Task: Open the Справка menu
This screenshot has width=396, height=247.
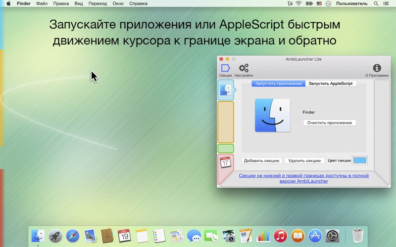Action: pyautogui.click(x=138, y=3)
